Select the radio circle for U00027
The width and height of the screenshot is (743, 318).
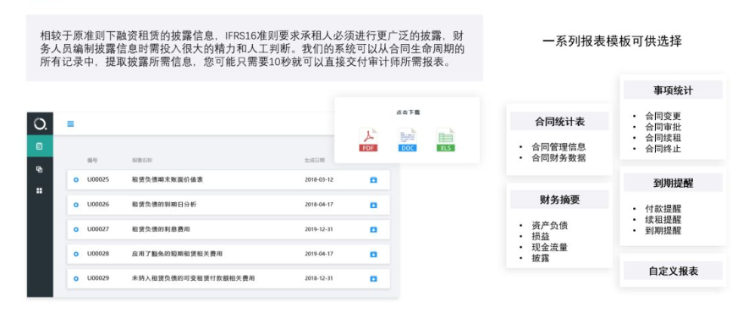pyautogui.click(x=76, y=229)
